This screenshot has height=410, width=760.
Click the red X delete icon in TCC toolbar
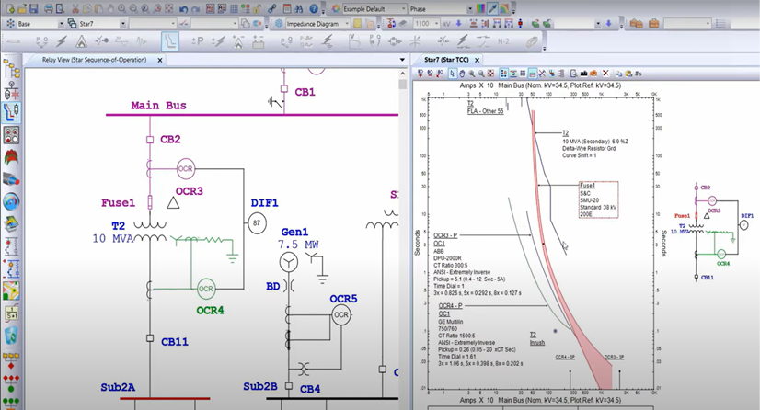(x=605, y=74)
